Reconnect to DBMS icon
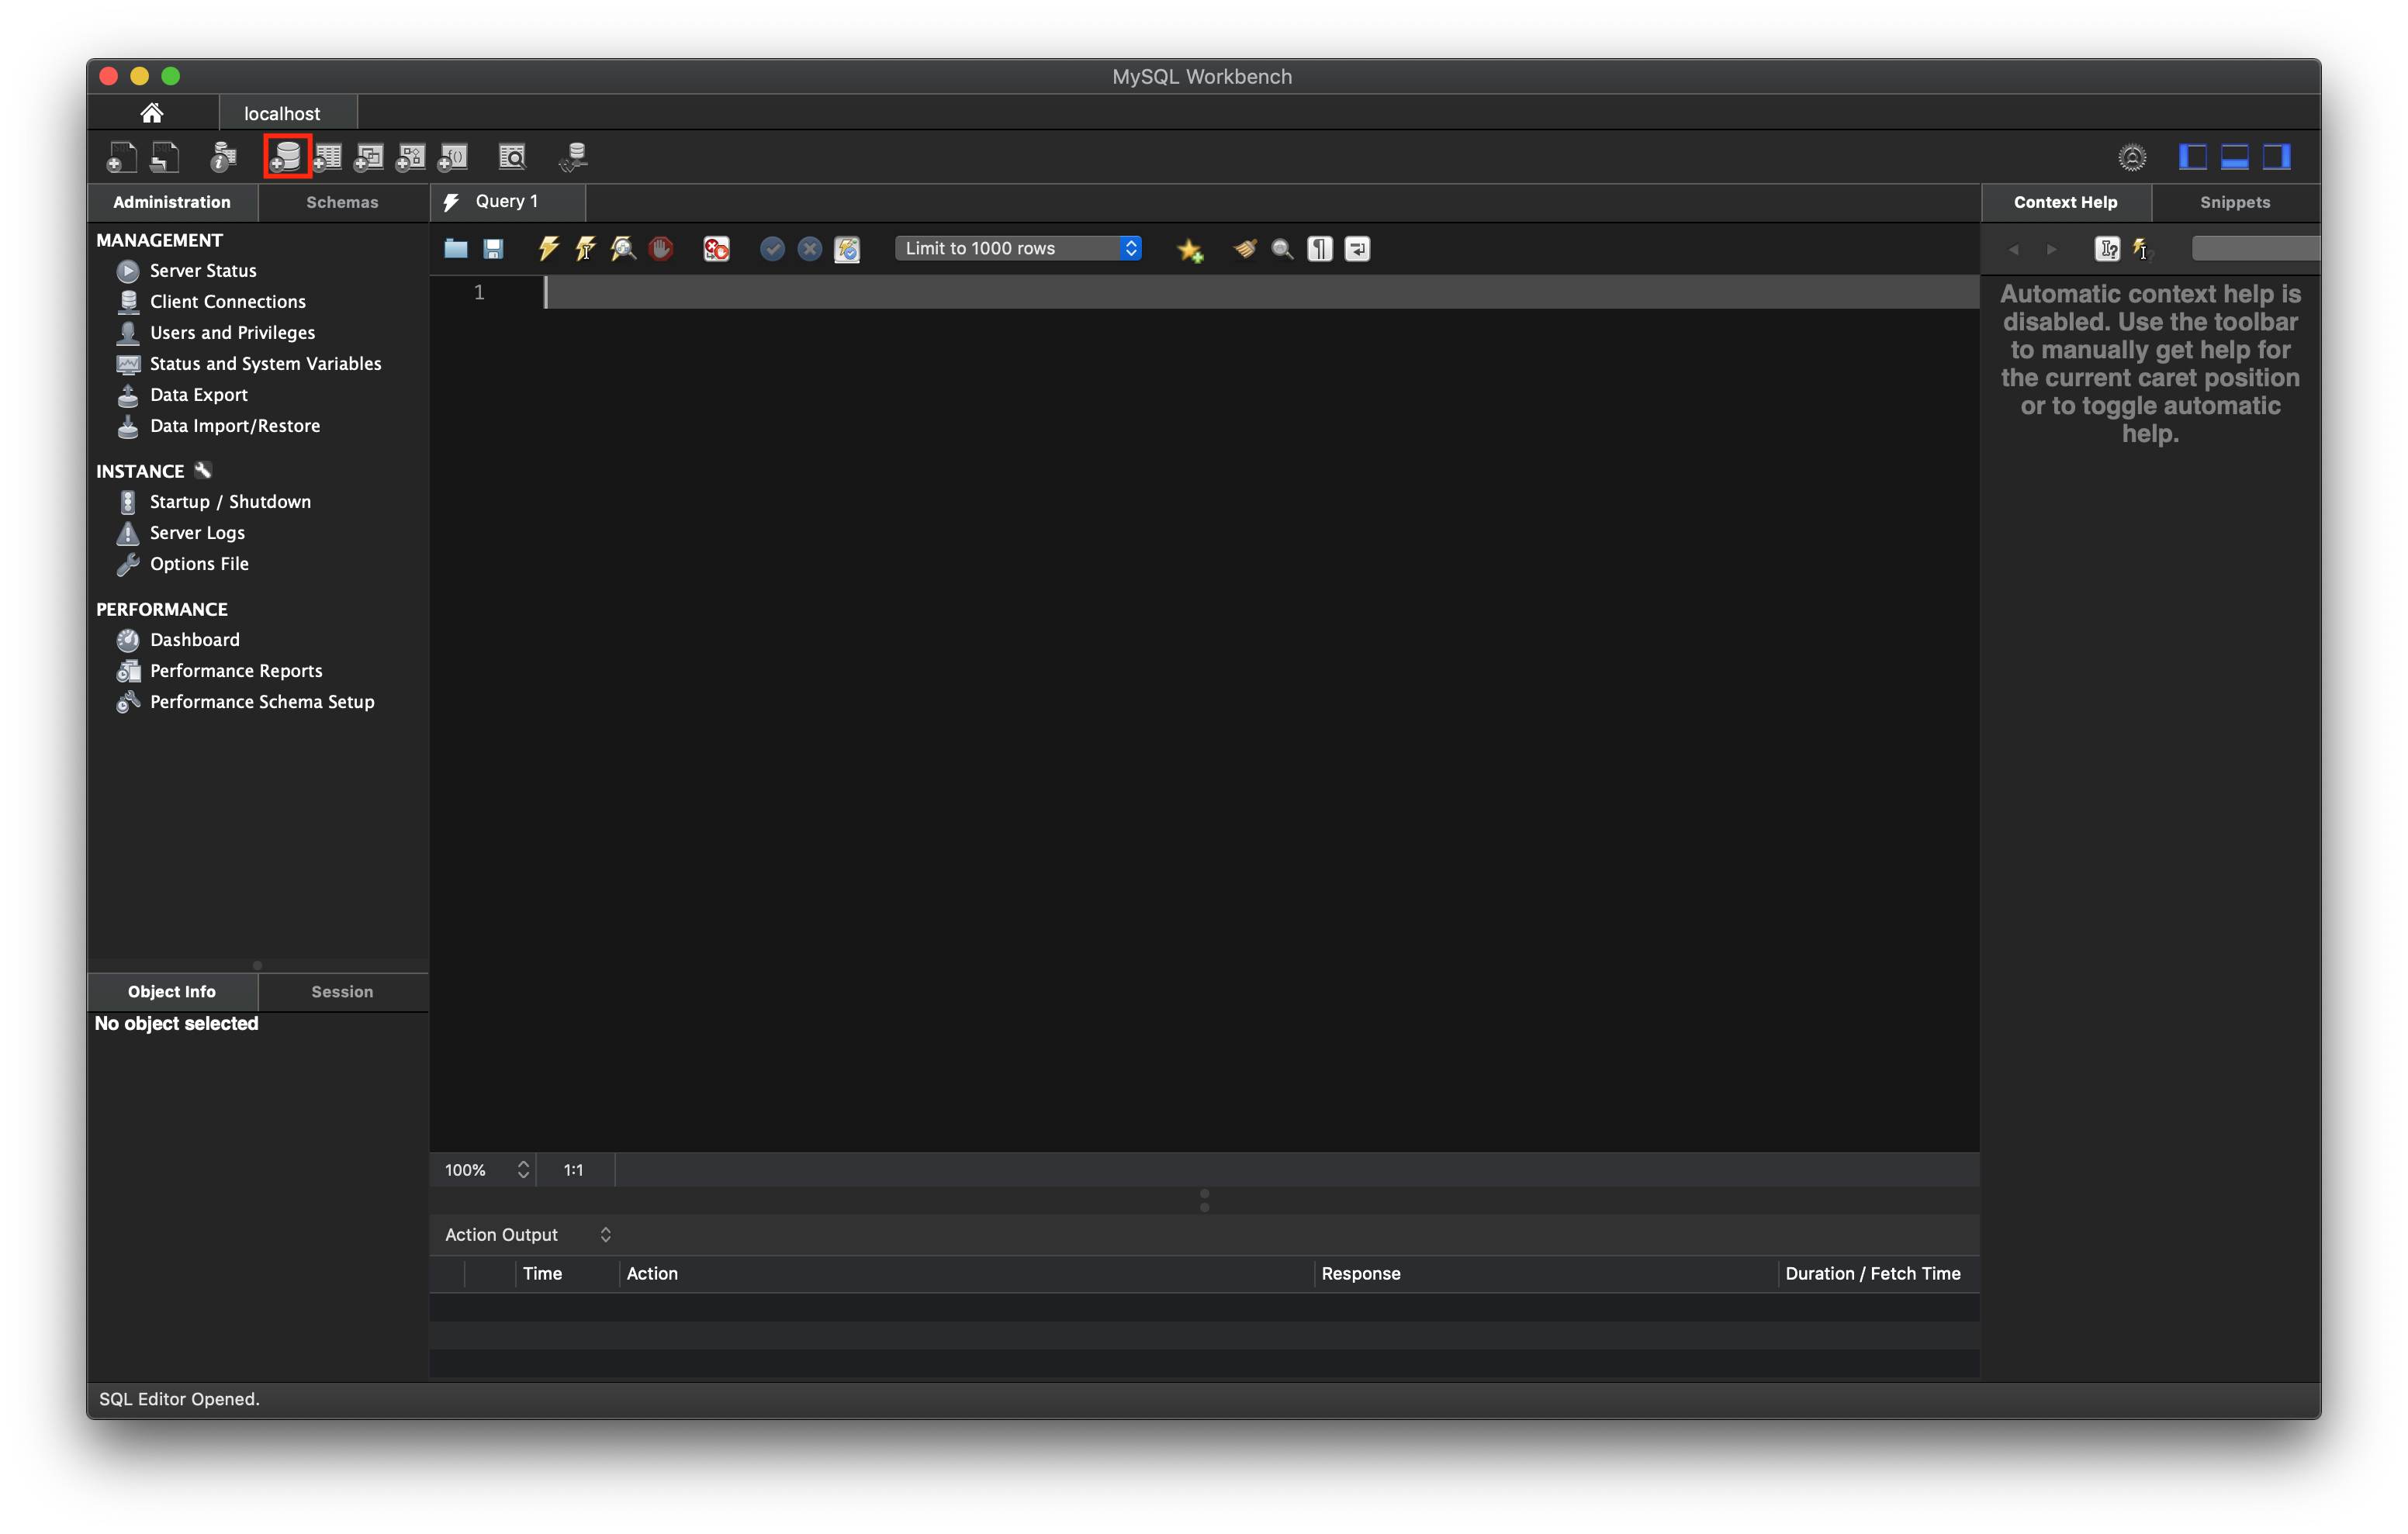2408x1534 pixels. [574, 157]
